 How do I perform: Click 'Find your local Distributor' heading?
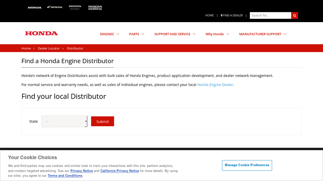pos(64,96)
